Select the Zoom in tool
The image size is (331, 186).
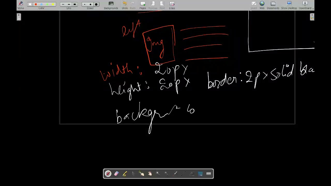coord(158,174)
